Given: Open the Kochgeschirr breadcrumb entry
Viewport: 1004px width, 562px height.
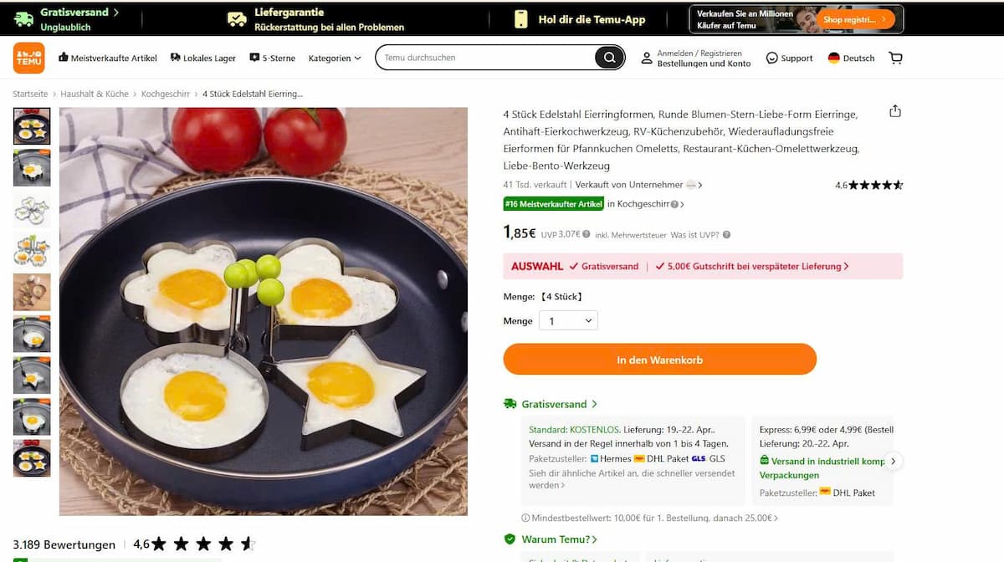Looking at the screenshot, I should (165, 94).
